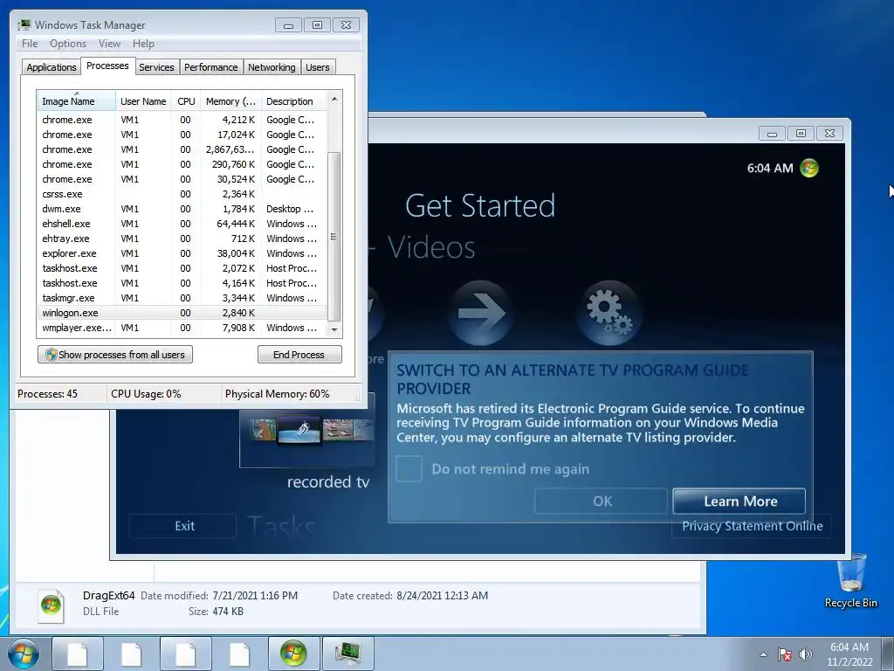Select chrome.exe row using 290,760 K
The width and height of the screenshot is (894, 671).
point(182,164)
